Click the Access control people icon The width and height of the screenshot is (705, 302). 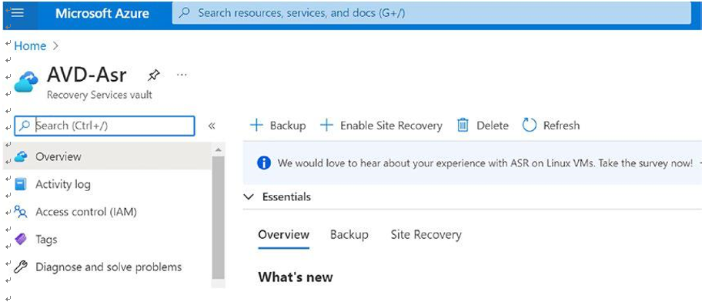coord(21,212)
